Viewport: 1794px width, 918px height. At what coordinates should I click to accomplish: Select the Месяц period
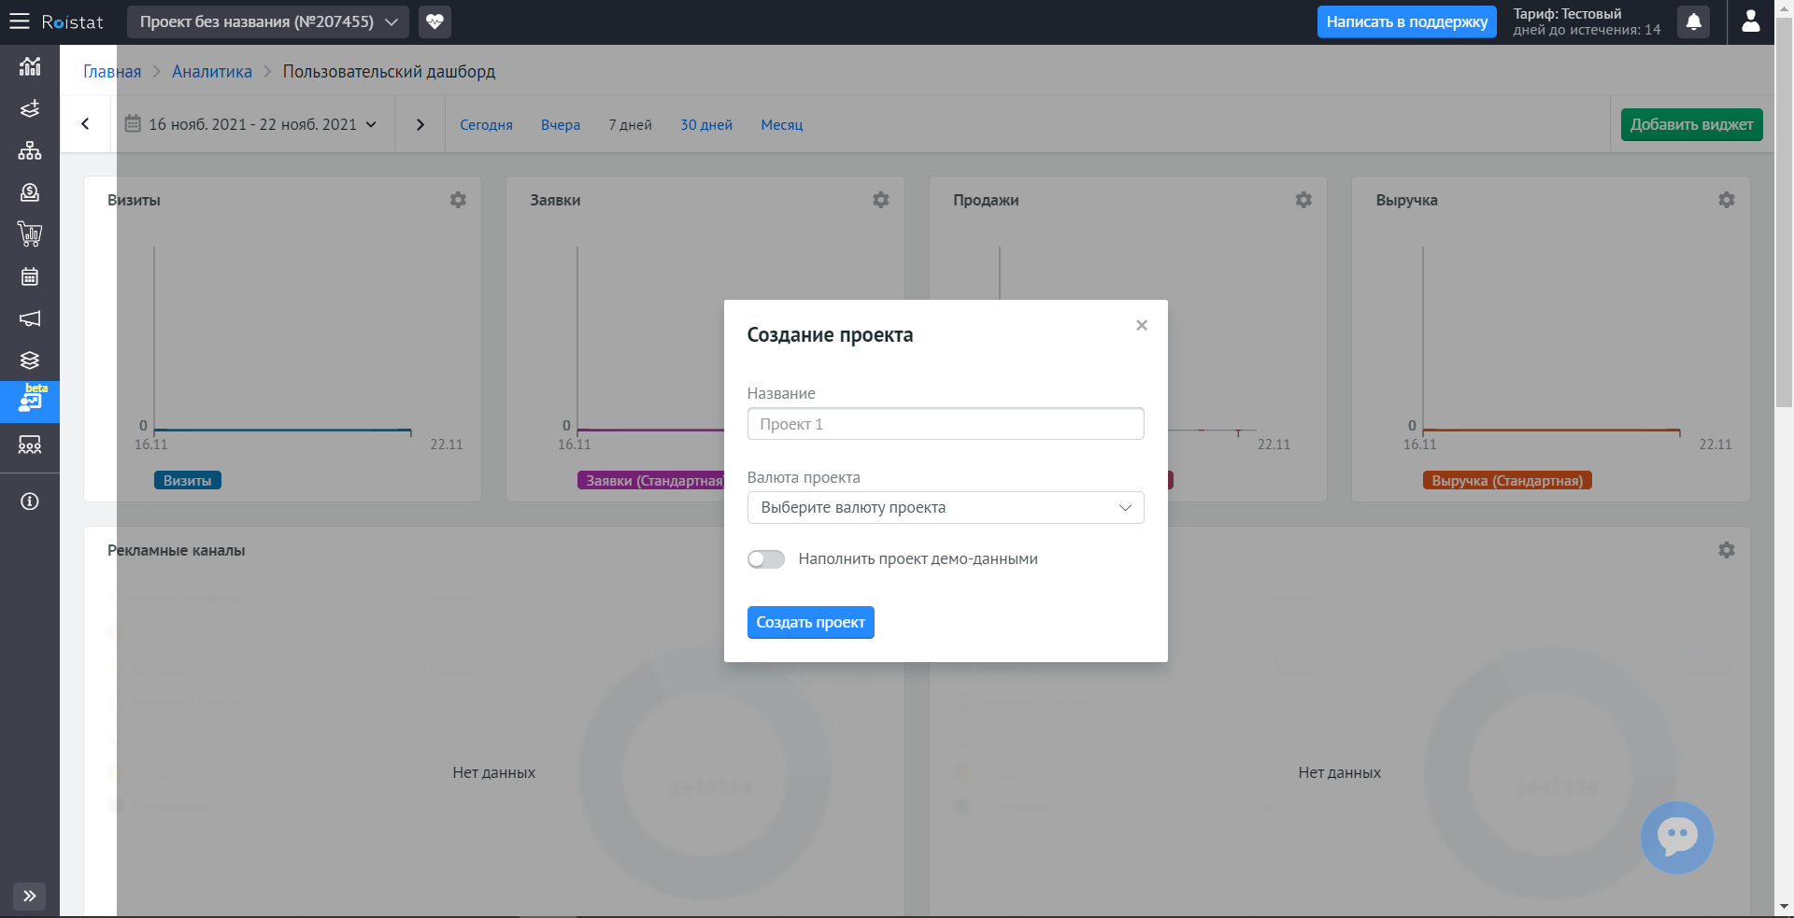click(x=782, y=125)
